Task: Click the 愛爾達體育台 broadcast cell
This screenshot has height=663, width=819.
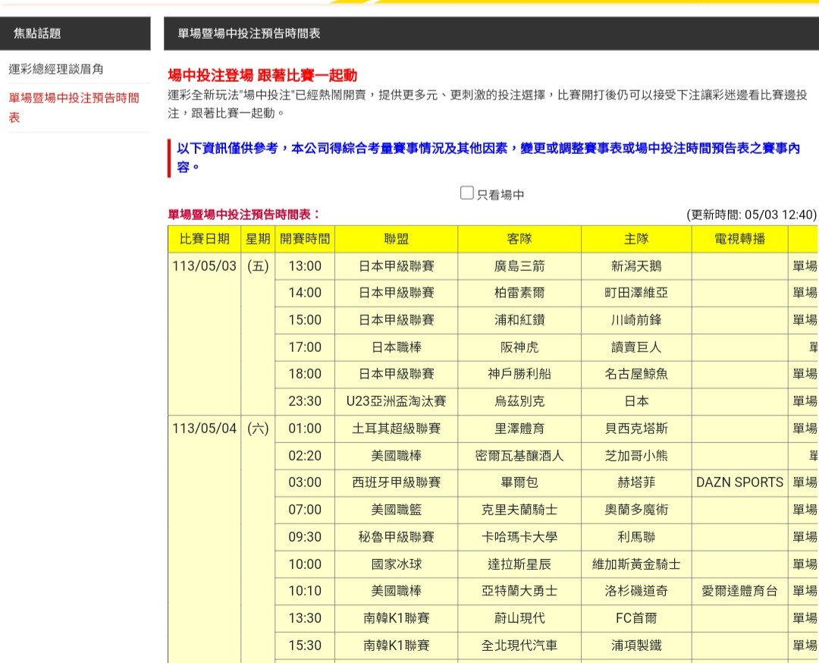Action: point(739,591)
